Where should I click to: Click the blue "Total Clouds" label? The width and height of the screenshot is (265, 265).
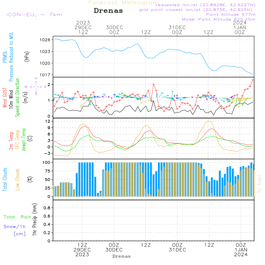point(5,179)
